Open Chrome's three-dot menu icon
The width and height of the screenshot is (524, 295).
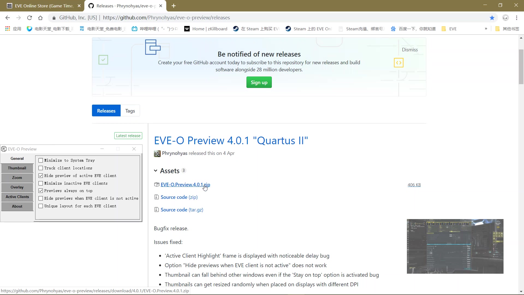coord(516,18)
